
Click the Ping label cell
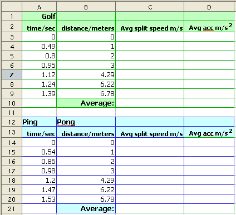39,122
